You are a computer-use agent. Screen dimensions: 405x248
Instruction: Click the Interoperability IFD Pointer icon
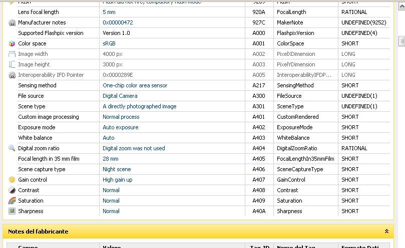click(12, 75)
